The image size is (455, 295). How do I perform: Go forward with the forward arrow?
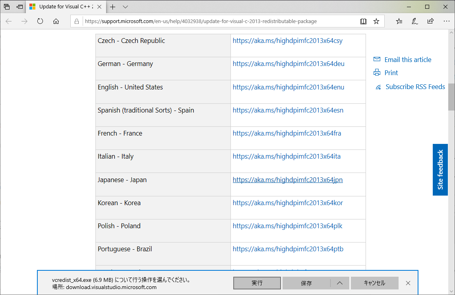24,21
